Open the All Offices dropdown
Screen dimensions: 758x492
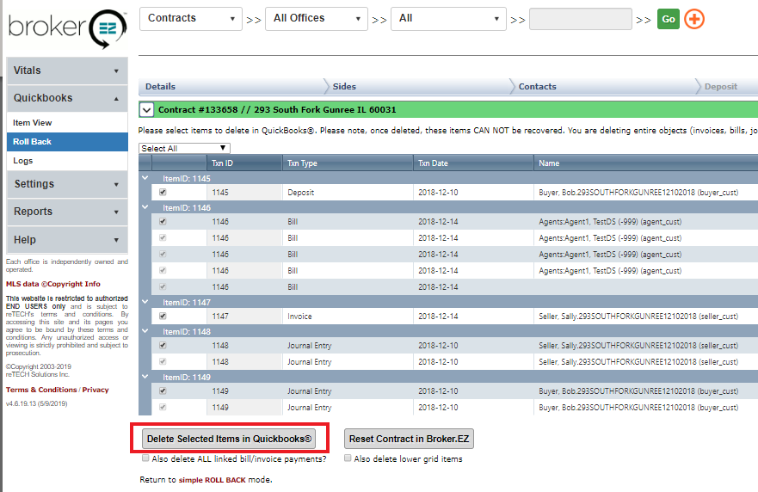coord(317,18)
